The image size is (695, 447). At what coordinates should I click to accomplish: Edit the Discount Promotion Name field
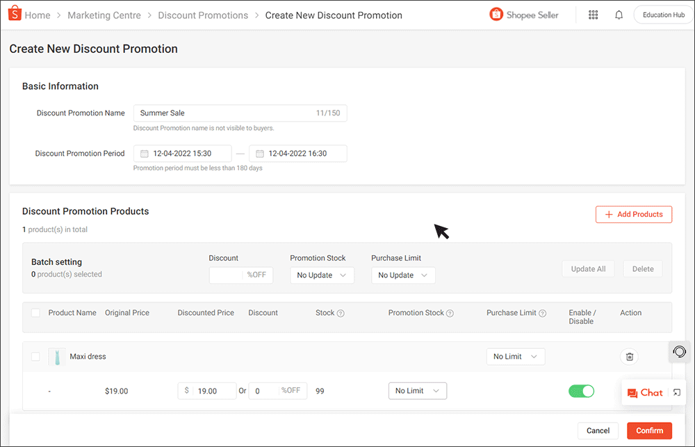point(208,113)
